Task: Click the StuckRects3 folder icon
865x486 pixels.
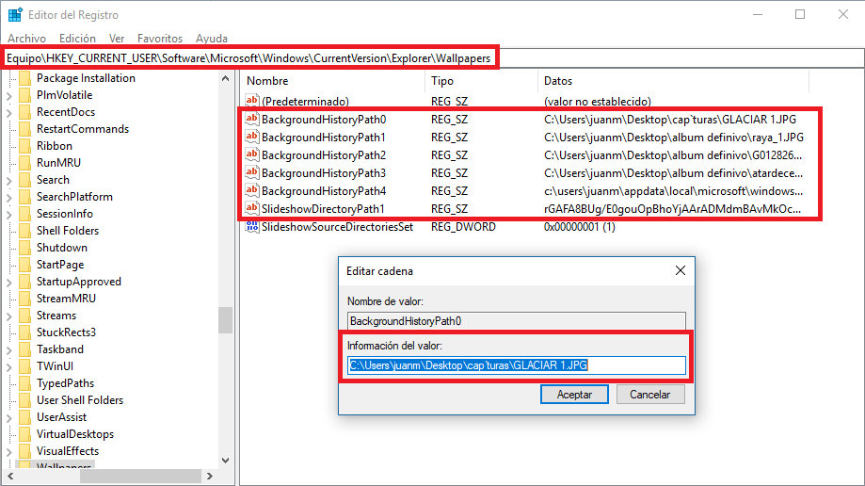Action: pyautogui.click(x=24, y=332)
